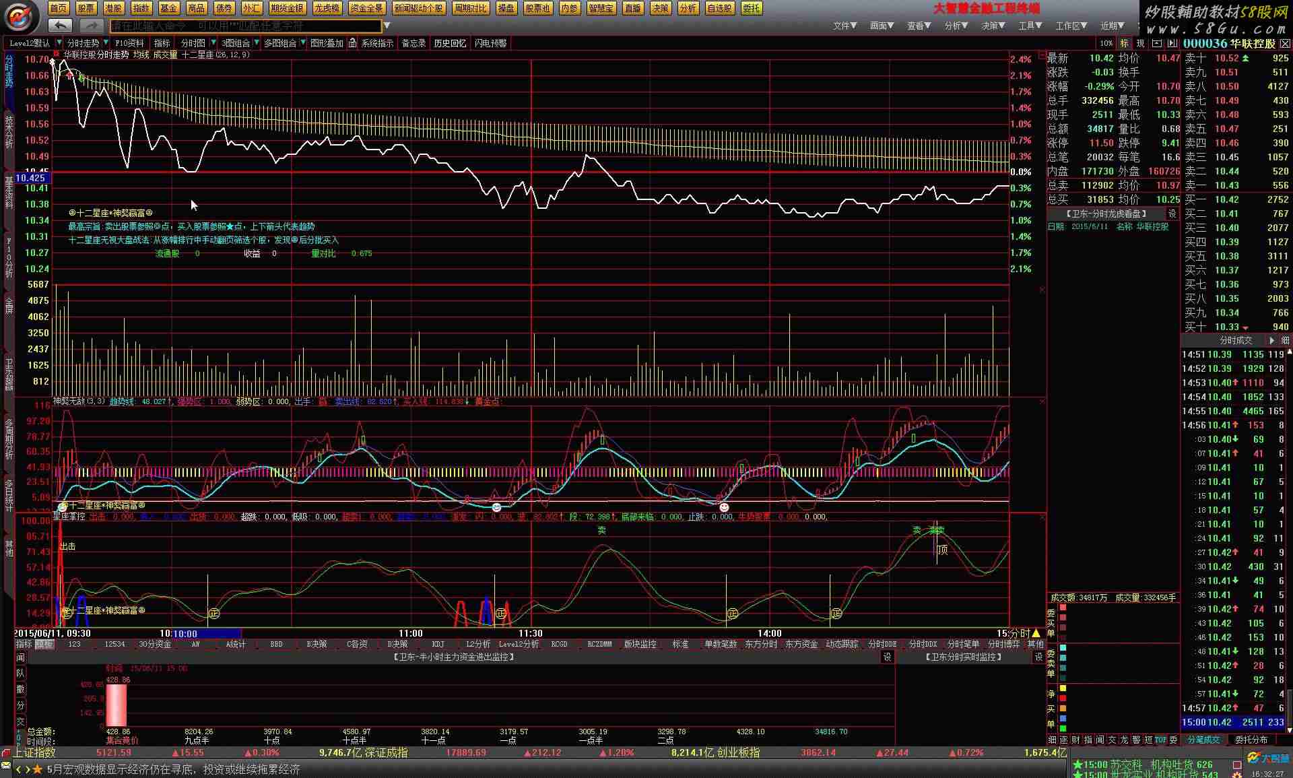The height and width of the screenshot is (778, 1293).
Task: Select the KDJ indicator tab
Action: (x=438, y=645)
